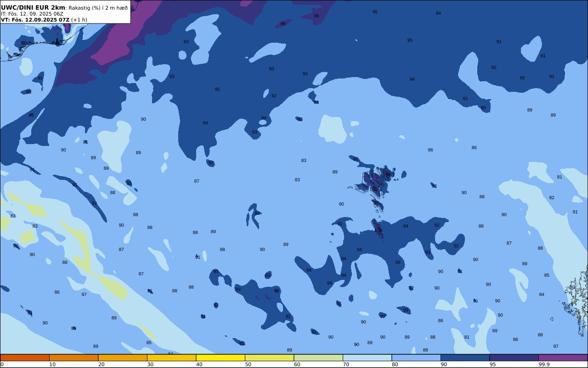This screenshot has width=588, height=368.
Task: Select the 'Rakastig (%) í 2 m hæð' parameter text
Action: coord(98,8)
